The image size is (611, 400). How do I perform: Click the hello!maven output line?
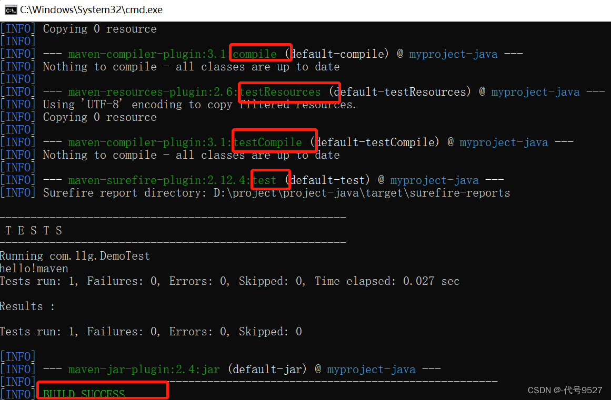click(x=34, y=269)
